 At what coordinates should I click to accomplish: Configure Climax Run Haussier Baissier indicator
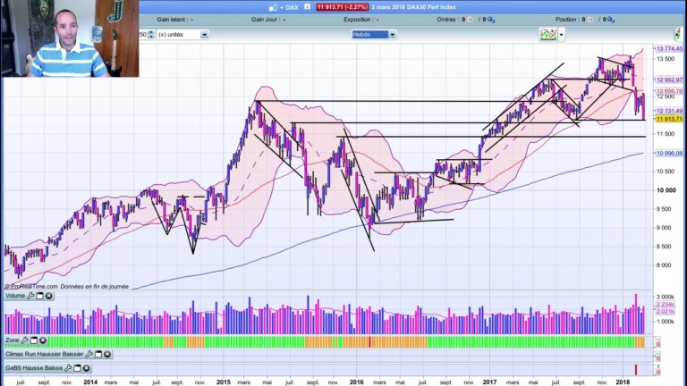(91, 354)
